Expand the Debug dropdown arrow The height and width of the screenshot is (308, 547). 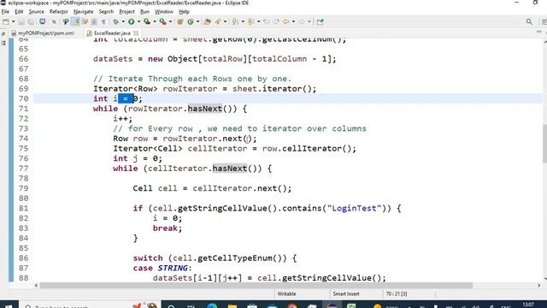pos(123,21)
